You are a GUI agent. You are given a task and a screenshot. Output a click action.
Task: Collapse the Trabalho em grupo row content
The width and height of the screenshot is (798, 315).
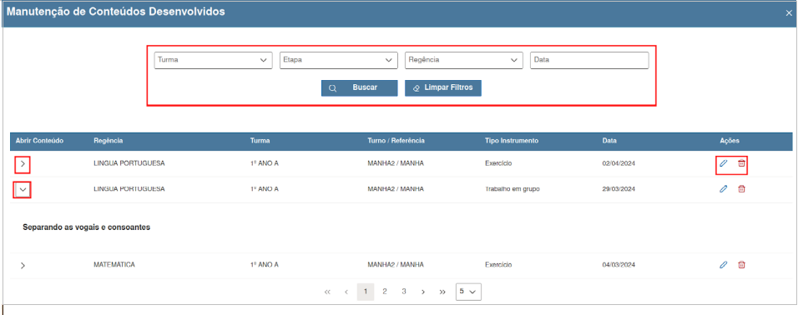pos(23,189)
